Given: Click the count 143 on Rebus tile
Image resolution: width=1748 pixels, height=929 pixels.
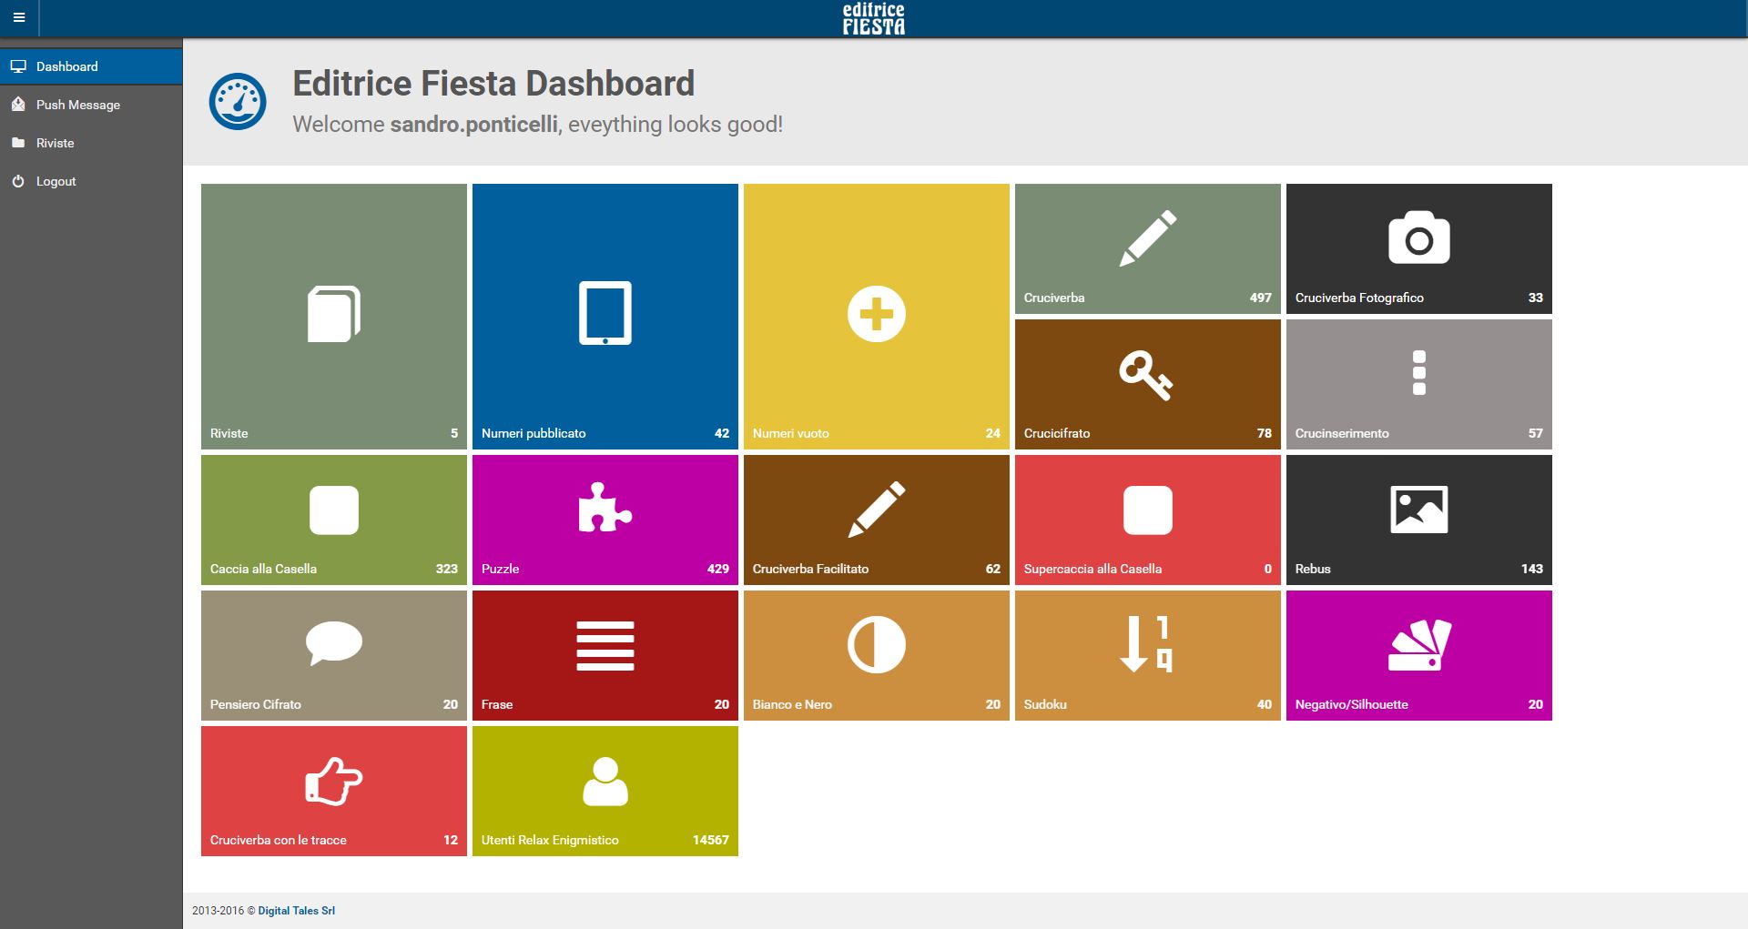Looking at the screenshot, I should click(1532, 569).
